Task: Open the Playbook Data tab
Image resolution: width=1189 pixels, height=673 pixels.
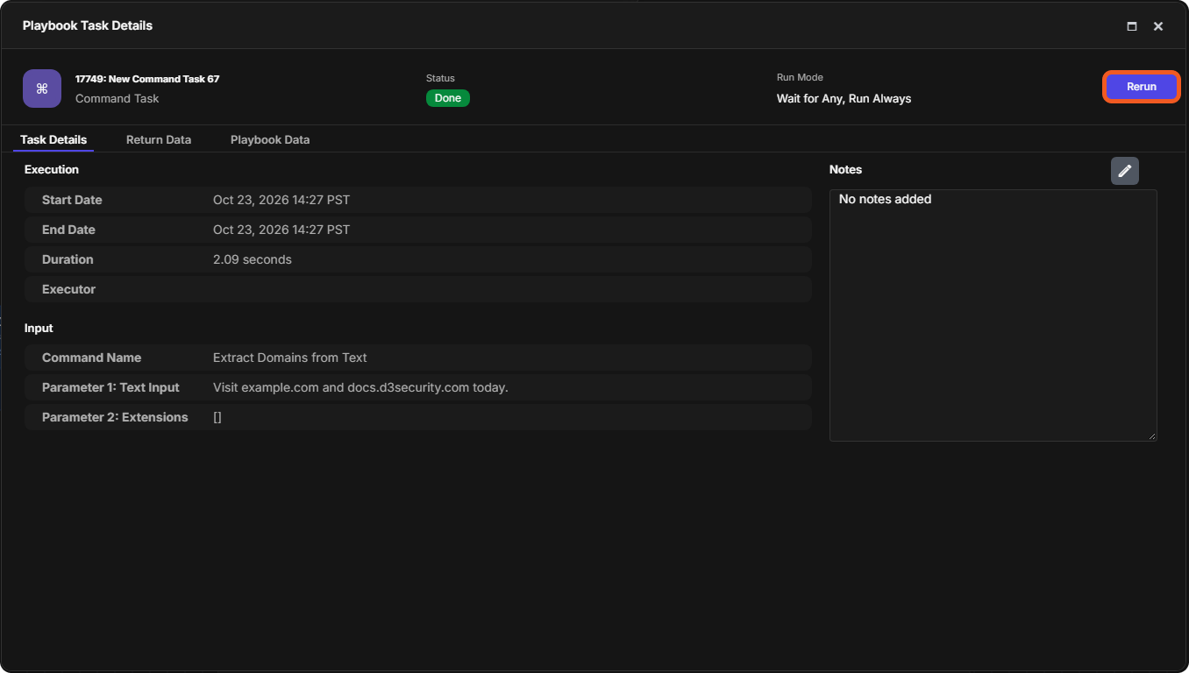Action: [x=270, y=139]
